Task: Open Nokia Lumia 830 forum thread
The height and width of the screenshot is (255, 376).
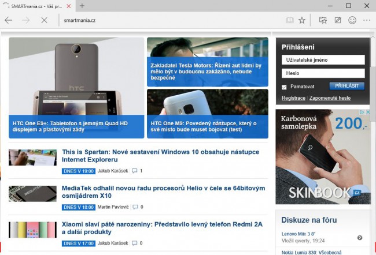Action: 311,252
